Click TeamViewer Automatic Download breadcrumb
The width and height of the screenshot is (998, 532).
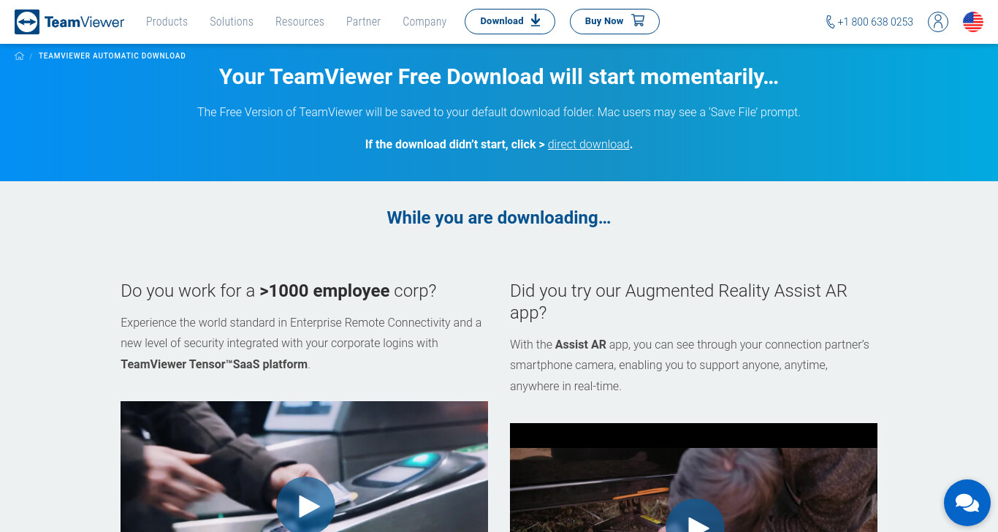[x=112, y=56]
